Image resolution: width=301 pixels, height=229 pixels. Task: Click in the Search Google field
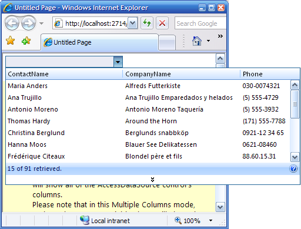(200, 23)
